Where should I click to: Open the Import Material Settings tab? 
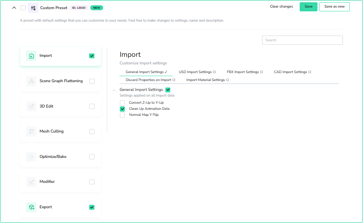tap(206, 80)
